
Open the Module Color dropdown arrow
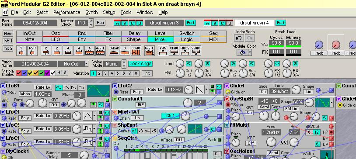click(x=250, y=52)
